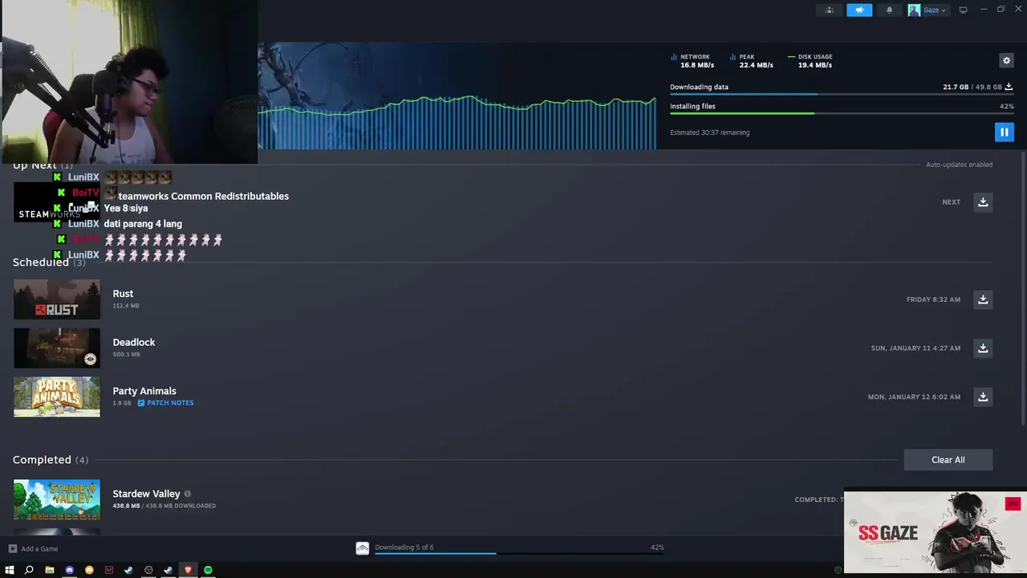Click the Downloading 5 of 6 status
Screen dimensions: 1027x578
[404, 547]
